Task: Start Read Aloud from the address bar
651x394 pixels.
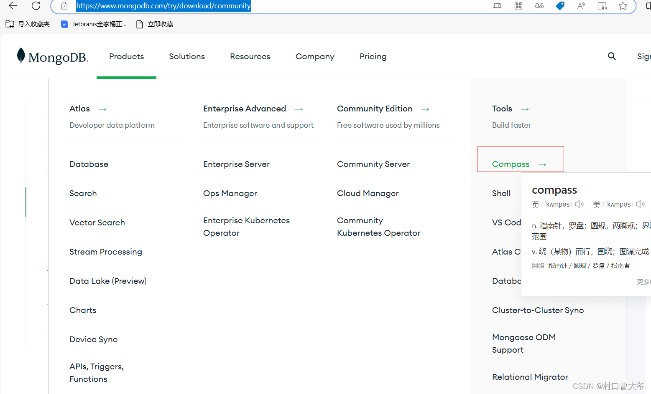Action: pyautogui.click(x=581, y=6)
